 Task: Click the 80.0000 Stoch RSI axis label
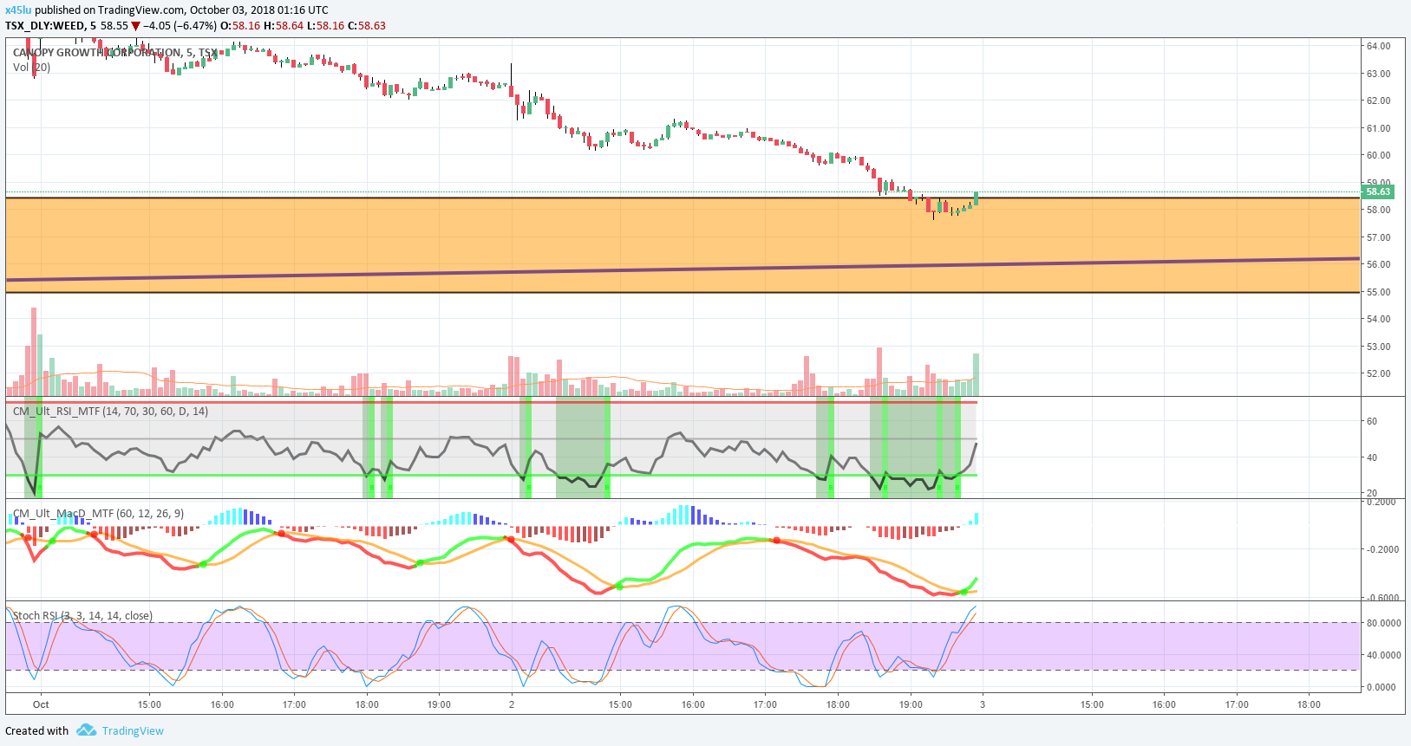pos(1383,623)
